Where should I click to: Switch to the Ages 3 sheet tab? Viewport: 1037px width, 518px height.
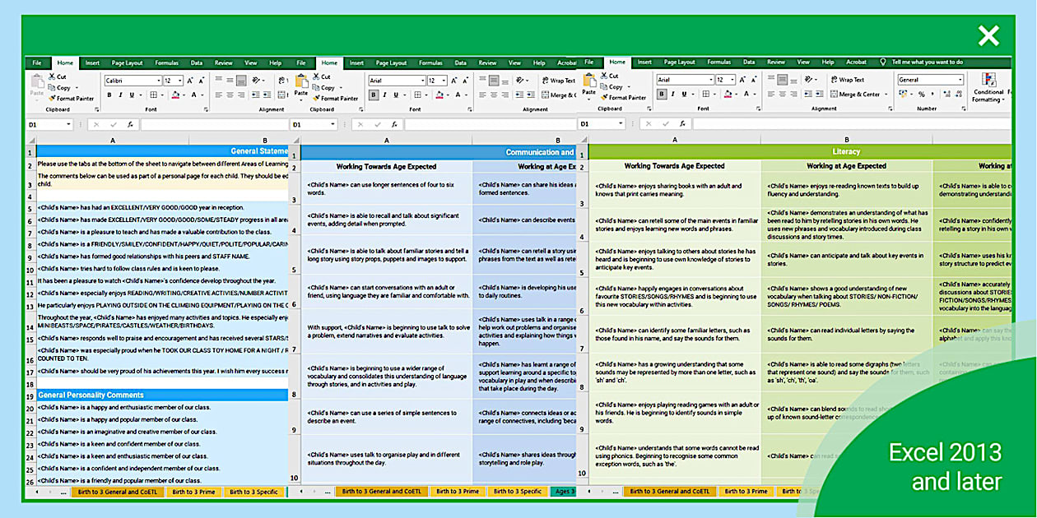(x=563, y=492)
